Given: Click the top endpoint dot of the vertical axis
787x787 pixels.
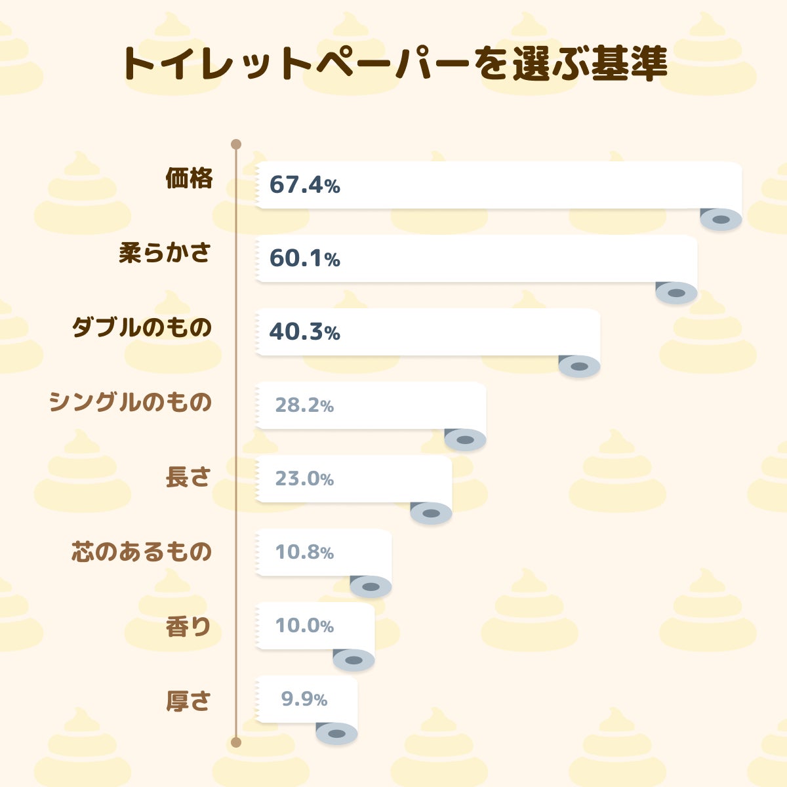Looking at the screenshot, I should (236, 144).
